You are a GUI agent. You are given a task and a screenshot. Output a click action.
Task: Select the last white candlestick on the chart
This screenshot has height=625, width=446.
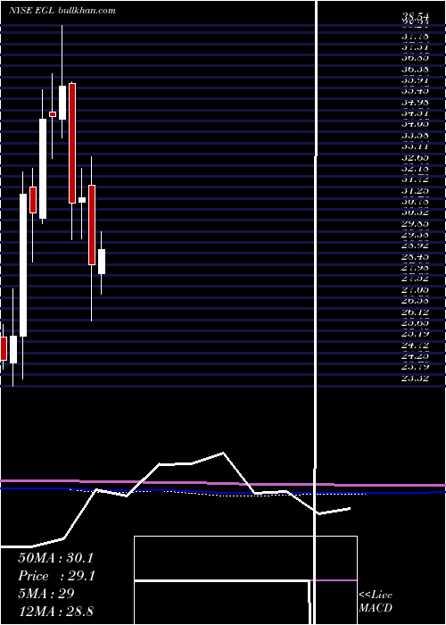(102, 262)
